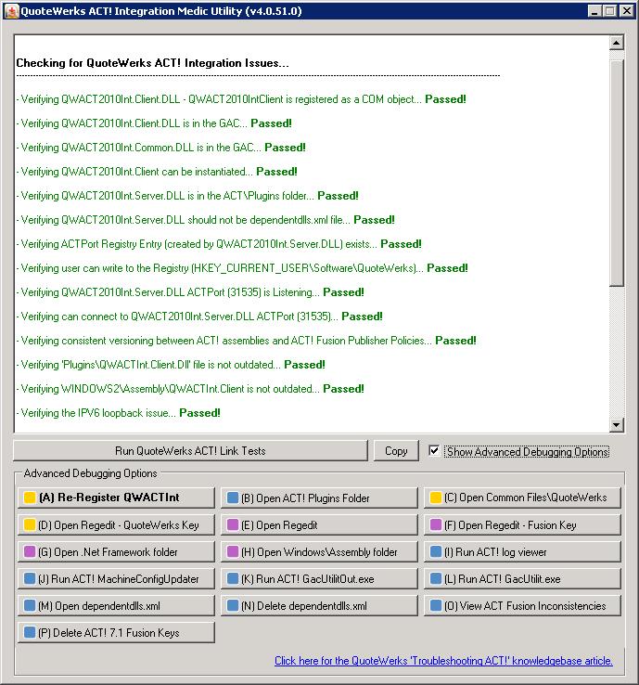Screen dimensions: 639x685
Task: Click the 'registered as a COM object' result line
Action: pos(241,99)
